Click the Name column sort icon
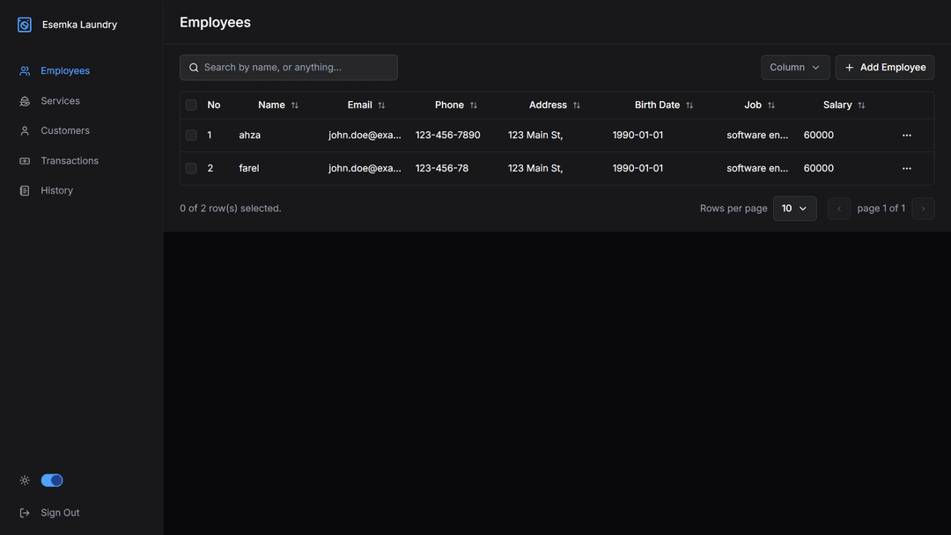951x535 pixels. [295, 106]
